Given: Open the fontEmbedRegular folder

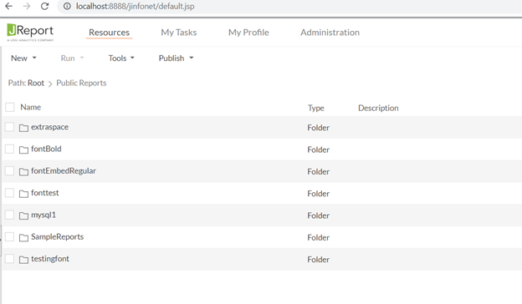Looking at the screenshot, I should 64,170.
